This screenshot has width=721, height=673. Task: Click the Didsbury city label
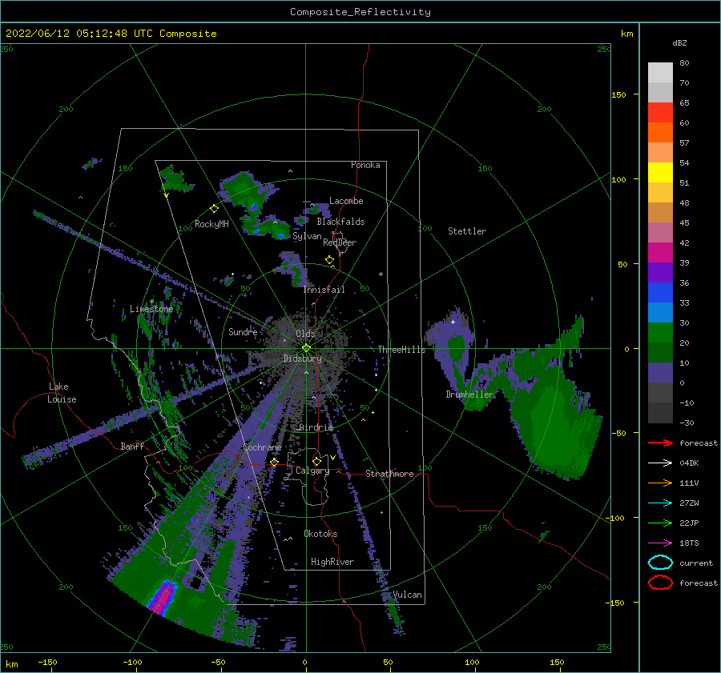(x=302, y=359)
